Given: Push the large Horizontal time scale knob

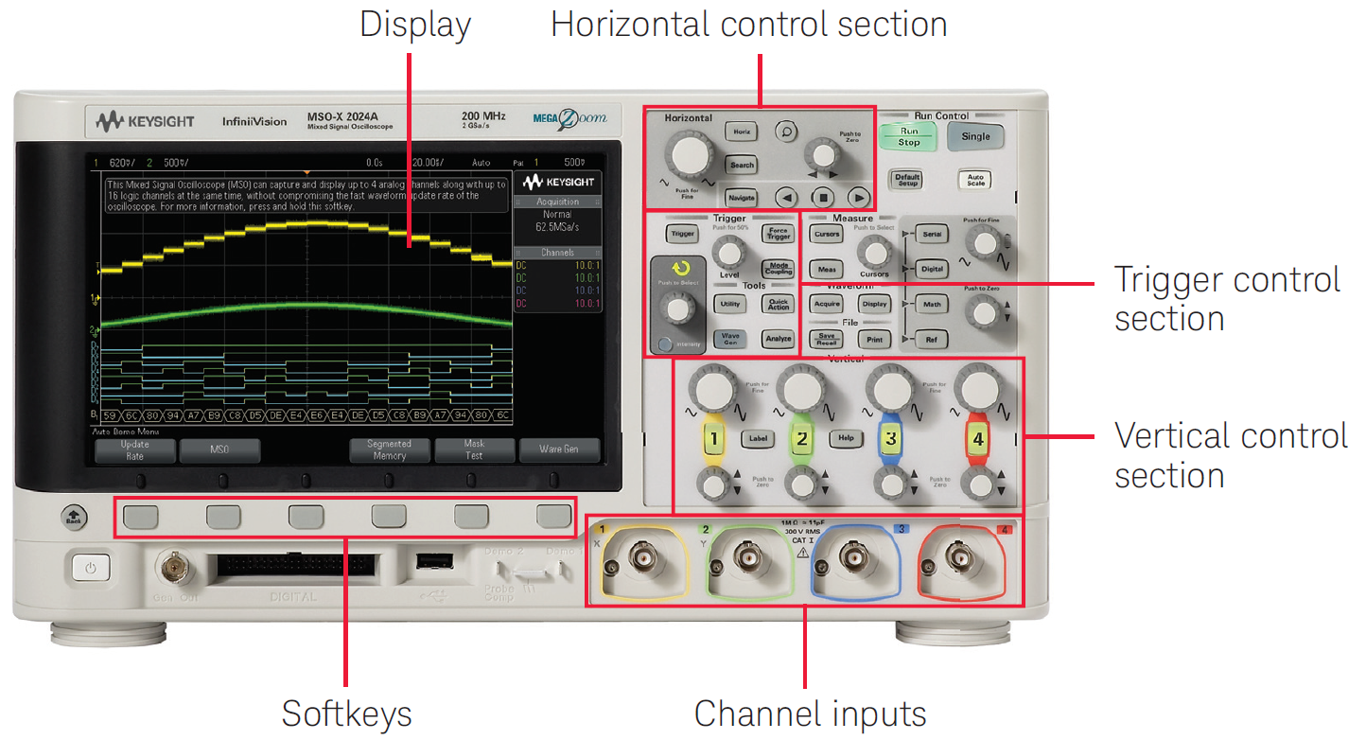Looking at the screenshot, I should [689, 155].
